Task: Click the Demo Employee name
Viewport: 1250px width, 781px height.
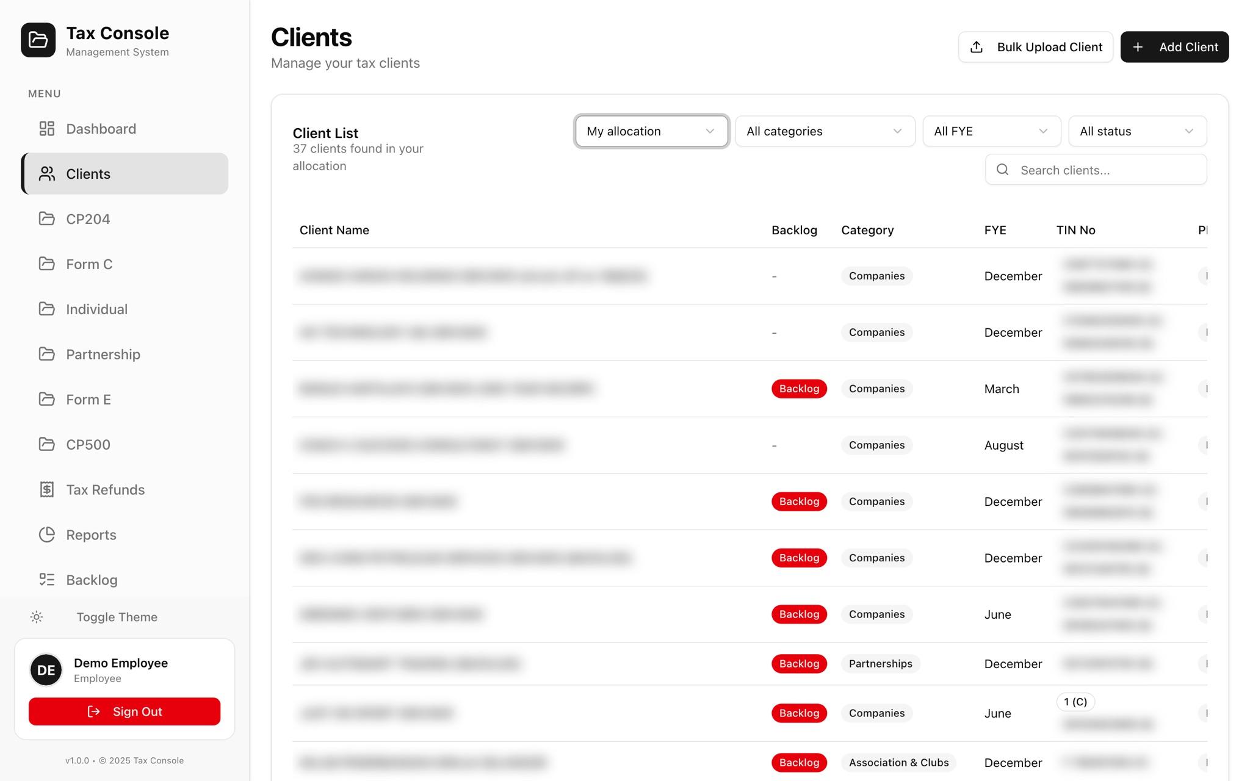Action: [x=121, y=663]
